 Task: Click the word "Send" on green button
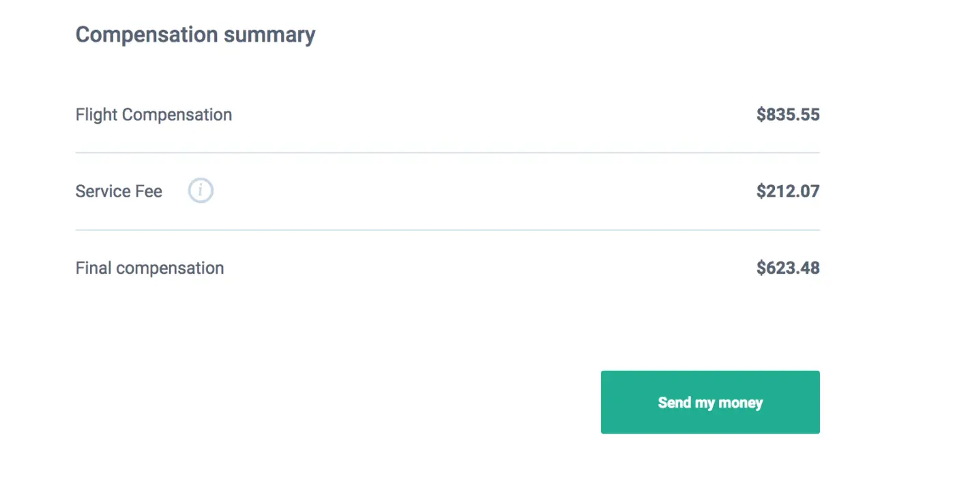[x=675, y=402]
